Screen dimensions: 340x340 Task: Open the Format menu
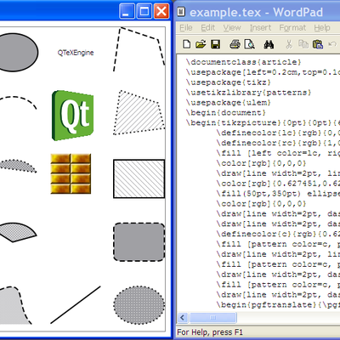[x=292, y=28]
